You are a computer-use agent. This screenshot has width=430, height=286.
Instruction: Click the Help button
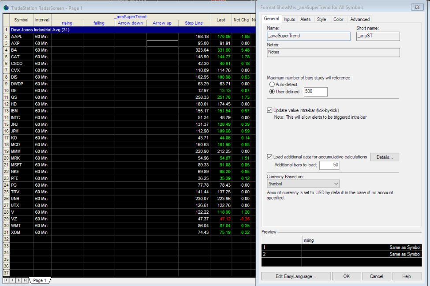407,276
